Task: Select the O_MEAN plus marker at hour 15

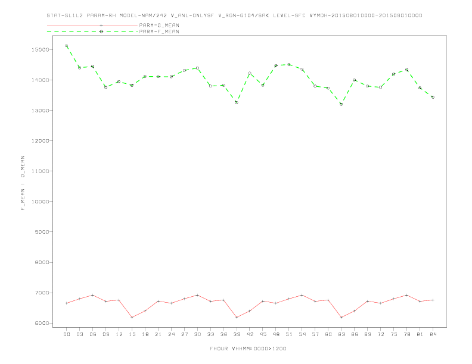Action: 132,317
